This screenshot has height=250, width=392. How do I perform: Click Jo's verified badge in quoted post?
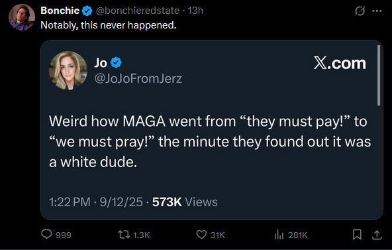[x=116, y=62]
